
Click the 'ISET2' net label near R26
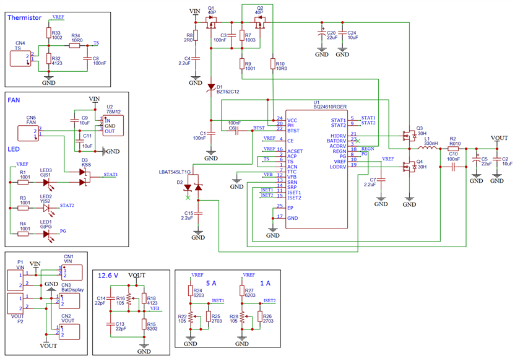269,300
